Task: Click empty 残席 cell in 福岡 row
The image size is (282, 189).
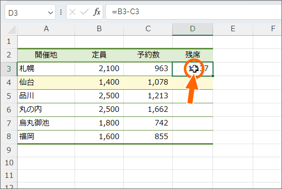Action: tap(192, 137)
